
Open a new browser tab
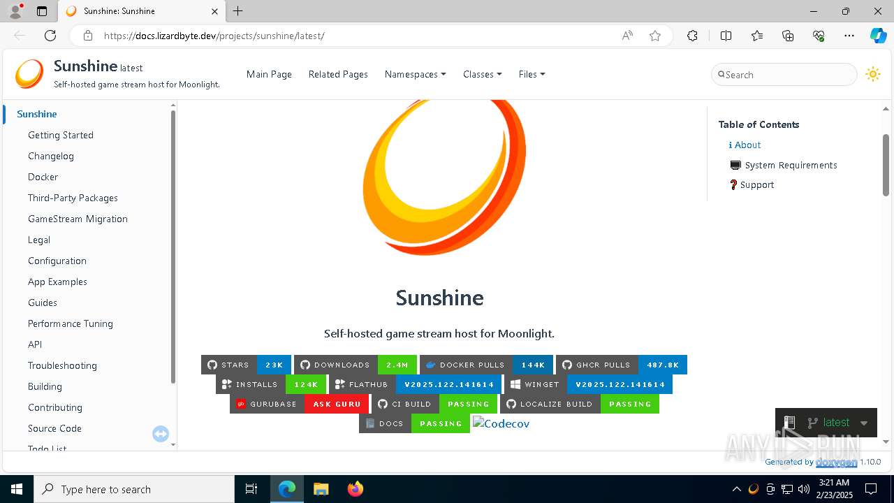point(238,11)
